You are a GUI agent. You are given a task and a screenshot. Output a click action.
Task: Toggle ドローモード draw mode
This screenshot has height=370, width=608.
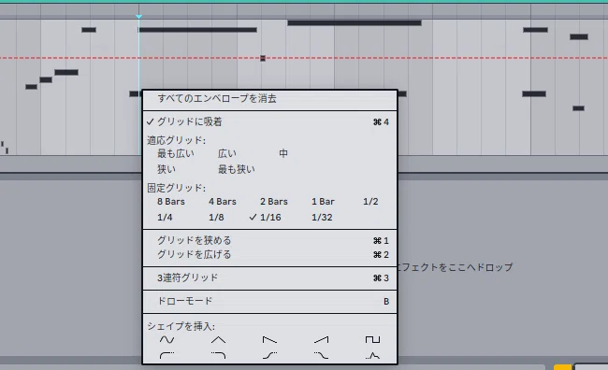270,301
